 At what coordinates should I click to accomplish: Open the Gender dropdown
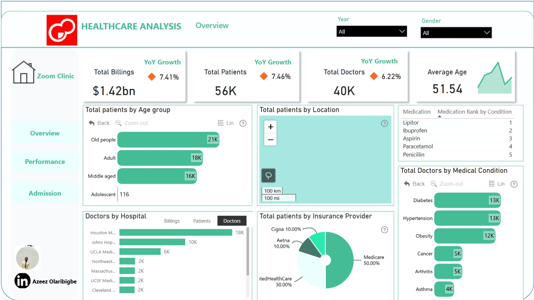(456, 33)
